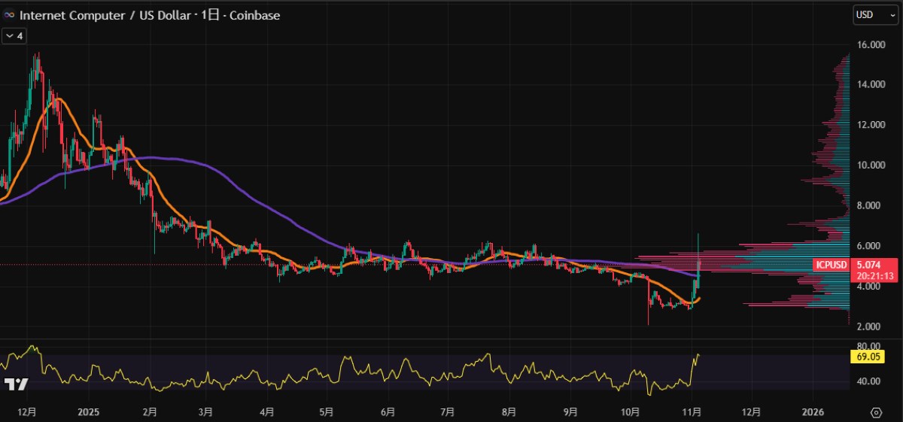Click the 2025 label on time axis
Viewport: 903px width, 422px height.
coord(88,412)
